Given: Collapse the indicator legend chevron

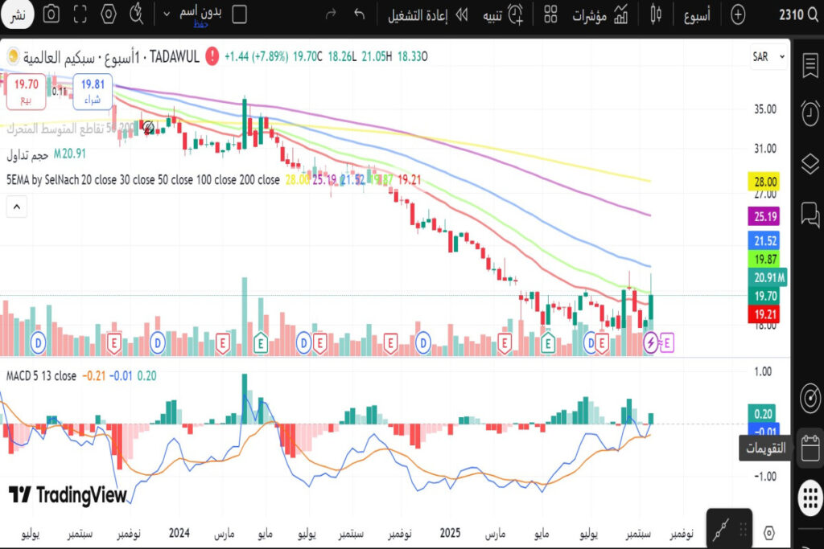Looking at the screenshot, I should (x=16, y=207).
